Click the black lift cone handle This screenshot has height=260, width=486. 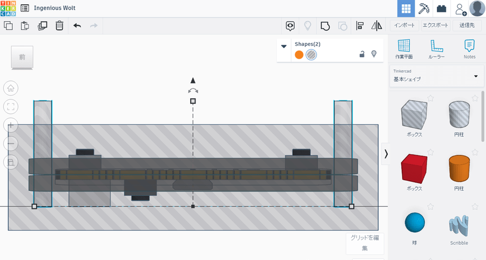tap(193, 80)
